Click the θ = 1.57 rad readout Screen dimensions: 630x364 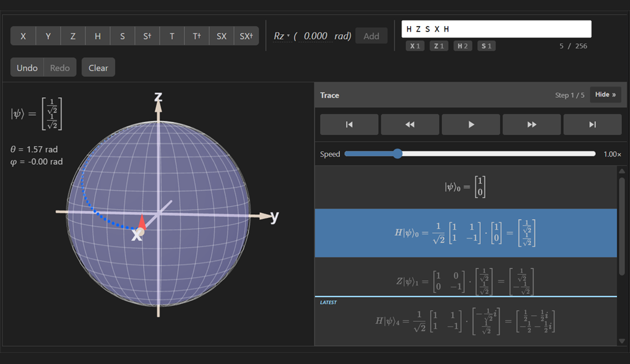pos(34,149)
